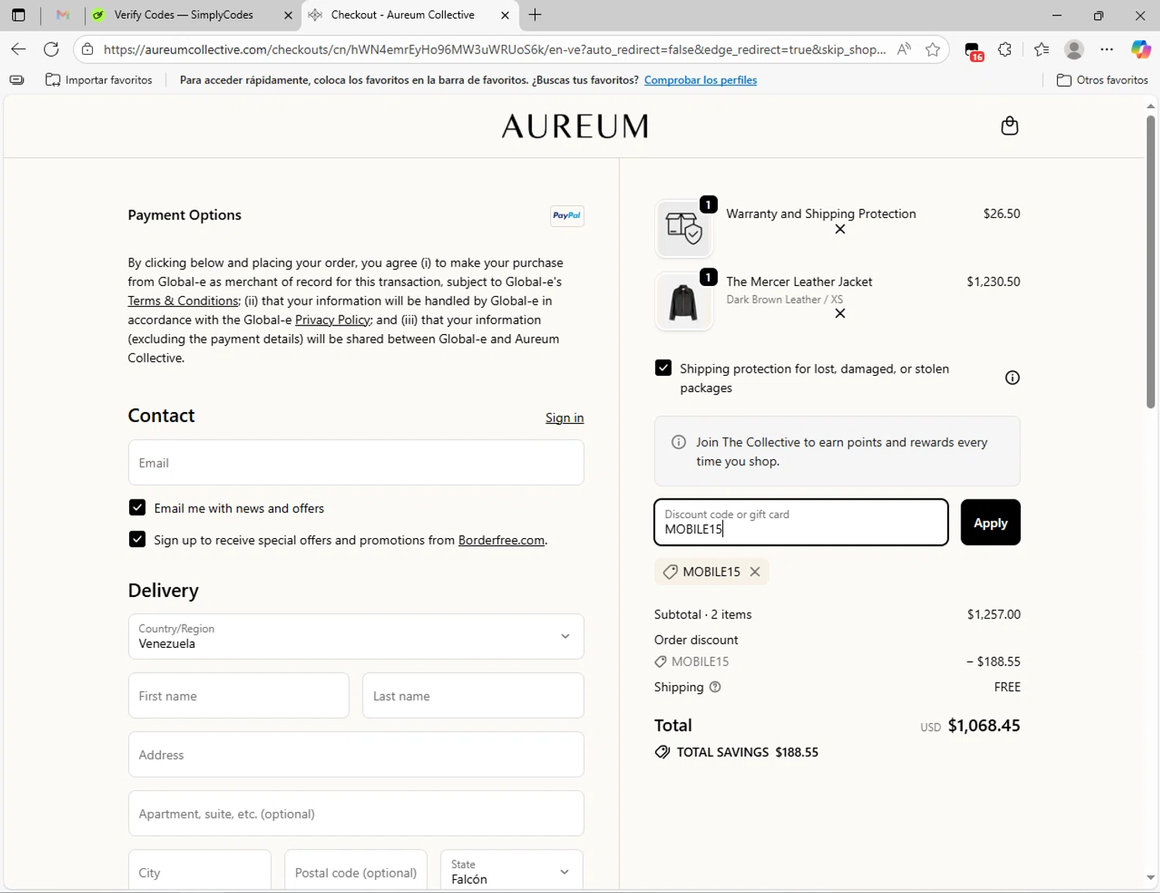Screen dimensions: 1160x893
Task: Click the City field
Action: (x=200, y=871)
